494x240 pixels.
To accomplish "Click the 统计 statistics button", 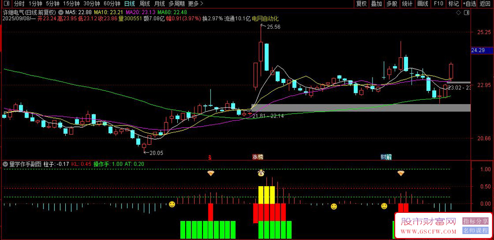I will (x=408, y=4).
